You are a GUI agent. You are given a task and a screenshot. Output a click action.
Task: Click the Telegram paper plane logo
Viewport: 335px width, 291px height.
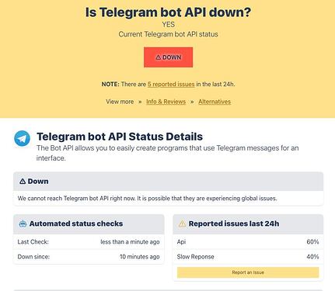pyautogui.click(x=22, y=138)
